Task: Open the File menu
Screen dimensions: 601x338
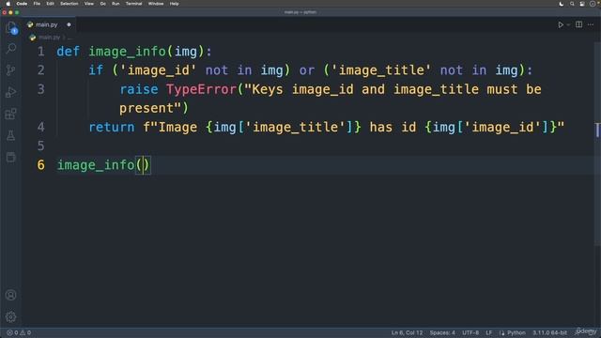Action: tap(37, 4)
